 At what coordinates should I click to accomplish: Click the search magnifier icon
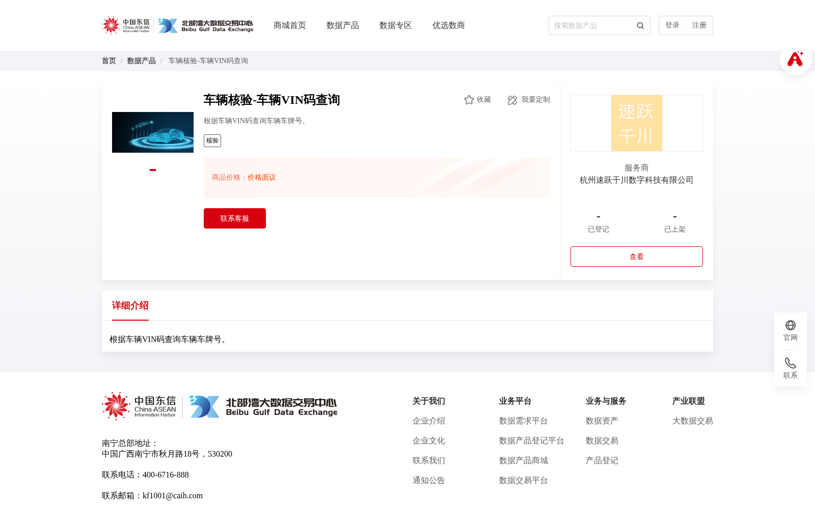coord(640,25)
